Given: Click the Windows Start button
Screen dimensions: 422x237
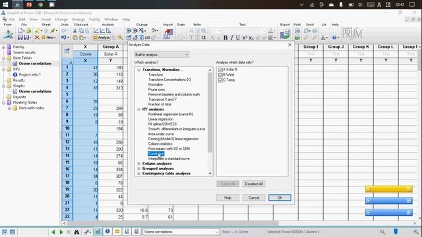Looking at the screenshot, I should tap(5, 5).
